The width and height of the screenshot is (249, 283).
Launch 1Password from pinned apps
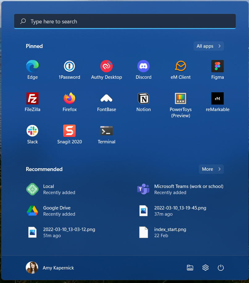click(69, 70)
